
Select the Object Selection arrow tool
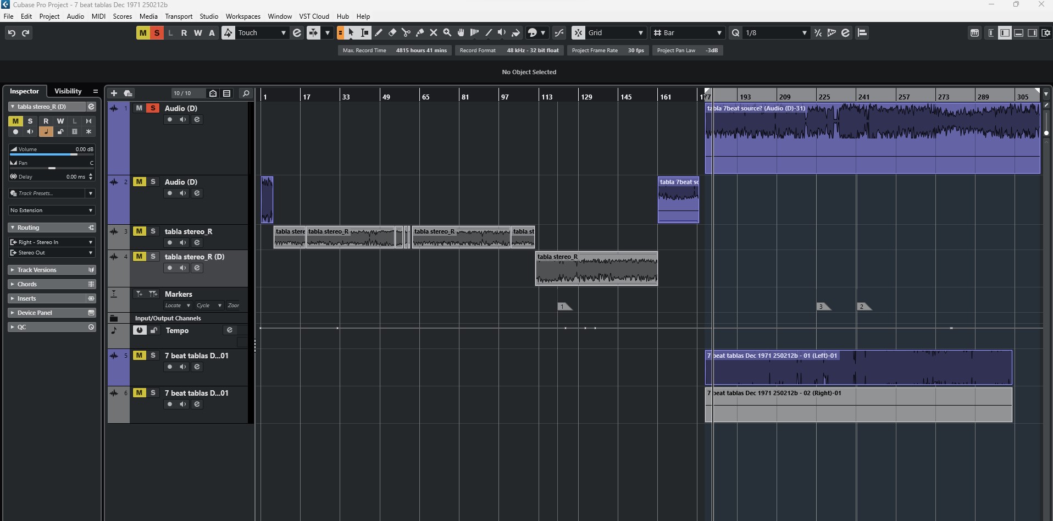click(351, 33)
